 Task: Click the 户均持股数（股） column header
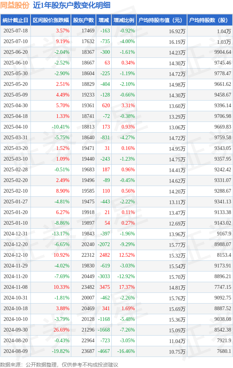tap(210, 20)
